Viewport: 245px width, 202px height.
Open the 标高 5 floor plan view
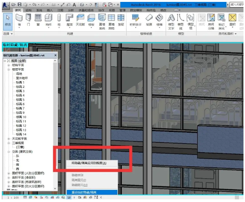20,100
